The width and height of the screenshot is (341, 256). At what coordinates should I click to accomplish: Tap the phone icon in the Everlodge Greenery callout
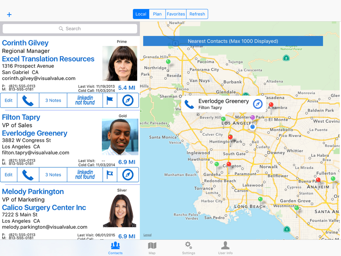189,104
